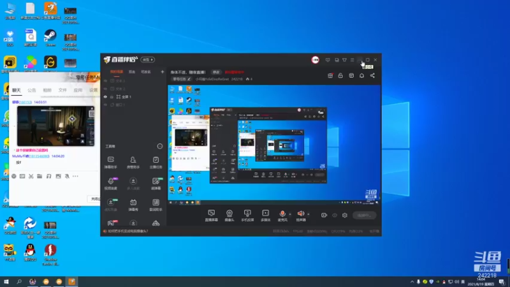Click the grayed start-stream button
This screenshot has width=510, height=287.
click(364, 215)
